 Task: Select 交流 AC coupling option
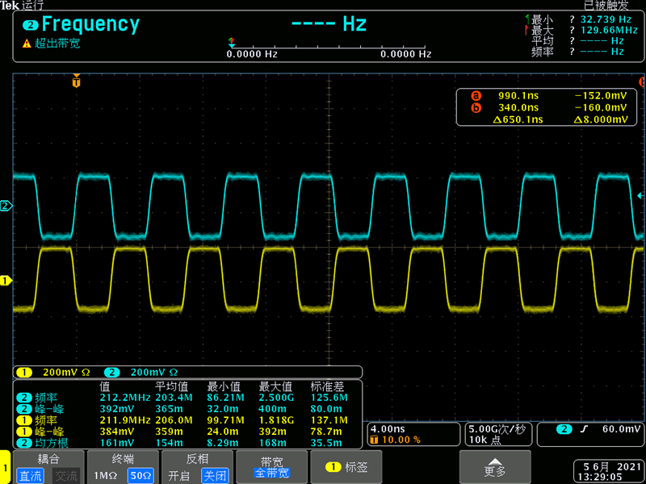(x=65, y=475)
